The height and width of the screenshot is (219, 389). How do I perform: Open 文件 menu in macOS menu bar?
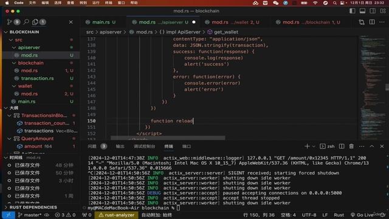pos(32,2)
